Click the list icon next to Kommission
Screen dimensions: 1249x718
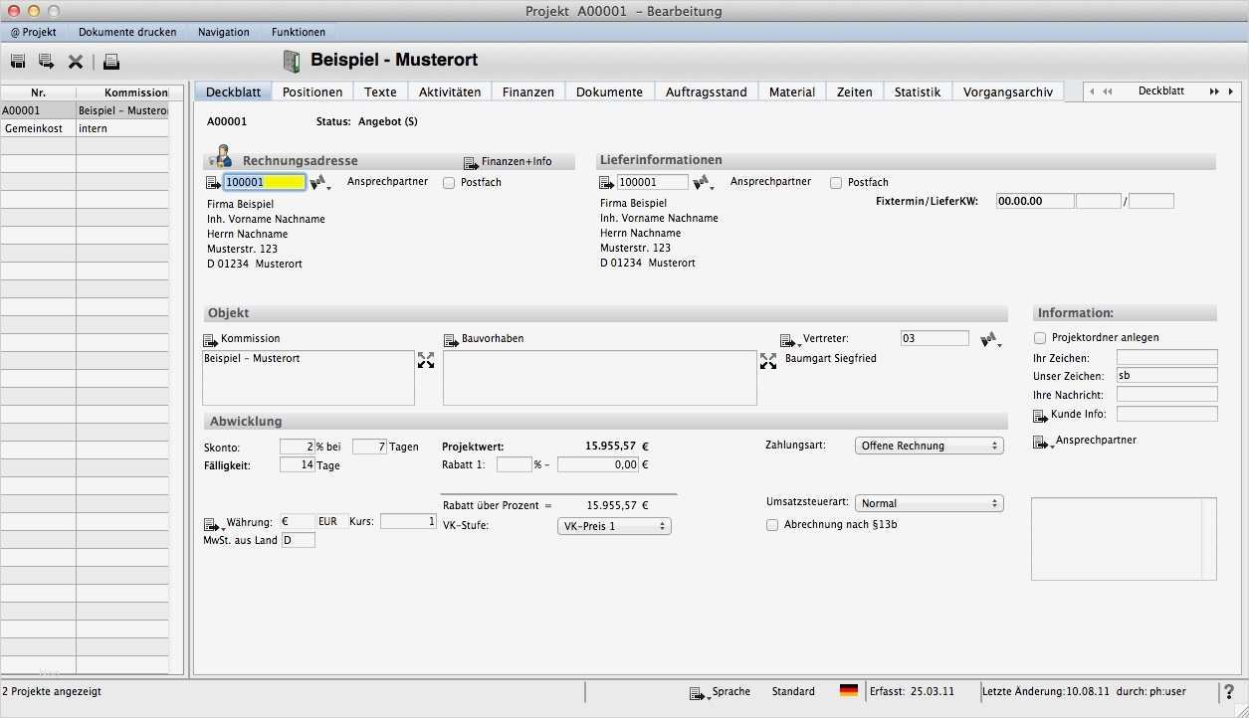click(x=210, y=340)
